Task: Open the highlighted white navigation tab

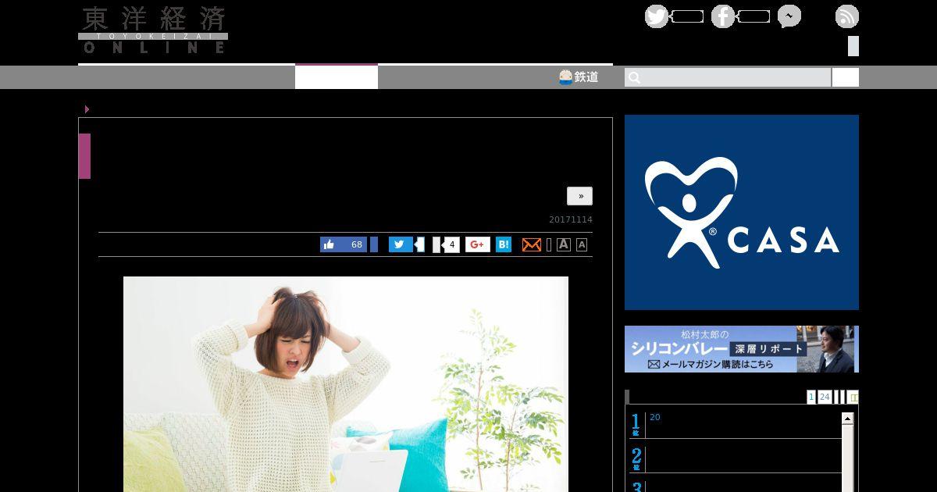Action: pyautogui.click(x=337, y=77)
